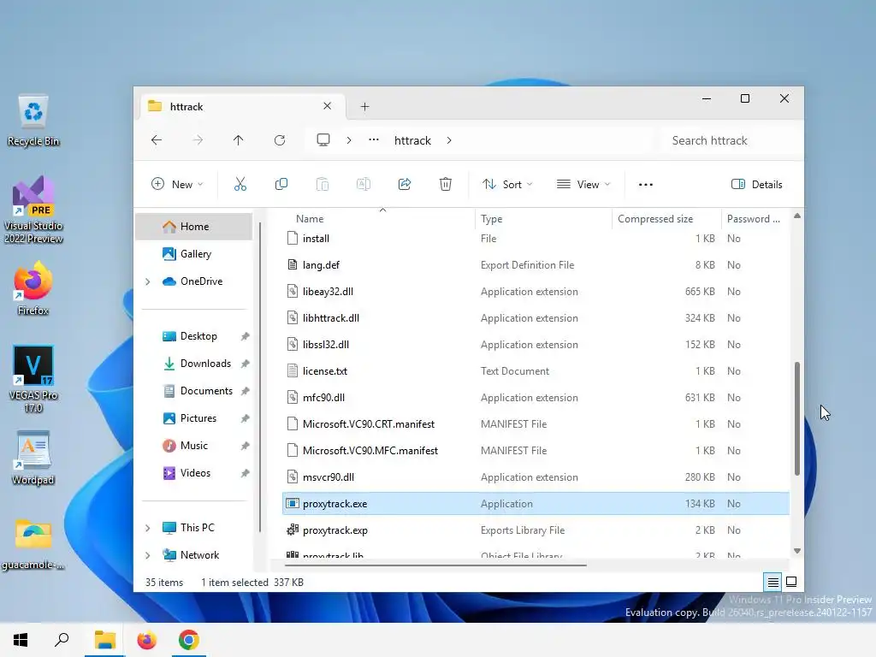Click unpin icon beside Desktop

(x=245, y=336)
